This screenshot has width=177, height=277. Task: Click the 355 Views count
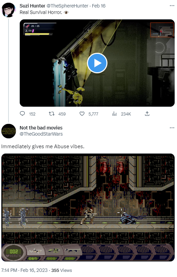pyautogui.click(x=61, y=270)
